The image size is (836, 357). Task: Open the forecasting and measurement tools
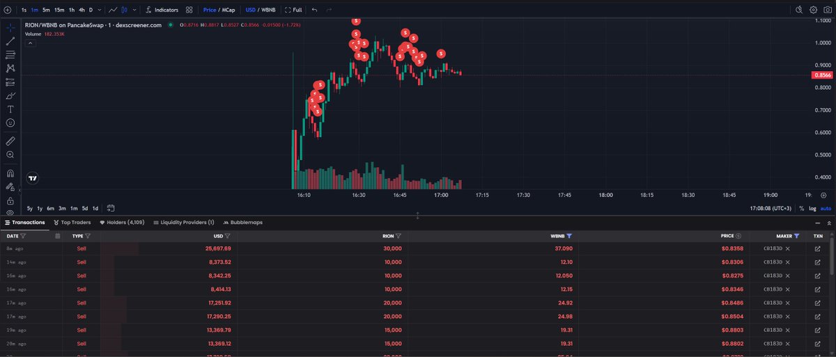[x=10, y=82]
